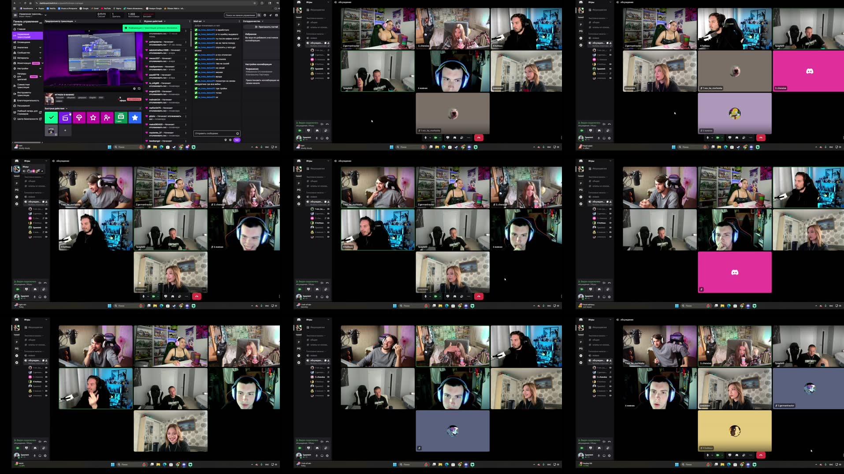Open Учебный лагерь для стримеров link
The image size is (844, 474).
tap(27, 112)
